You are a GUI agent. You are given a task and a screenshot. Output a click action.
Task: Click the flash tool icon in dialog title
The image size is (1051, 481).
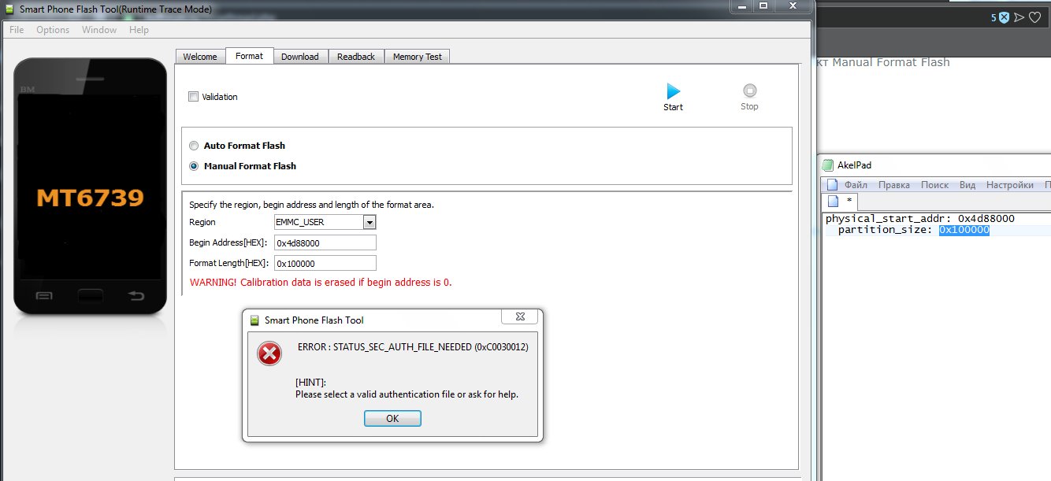254,320
